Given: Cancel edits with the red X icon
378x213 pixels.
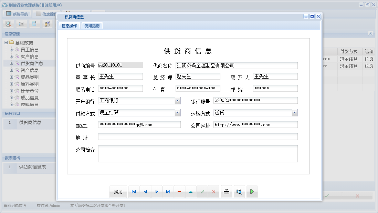Looking at the screenshot, I should point(213,192).
